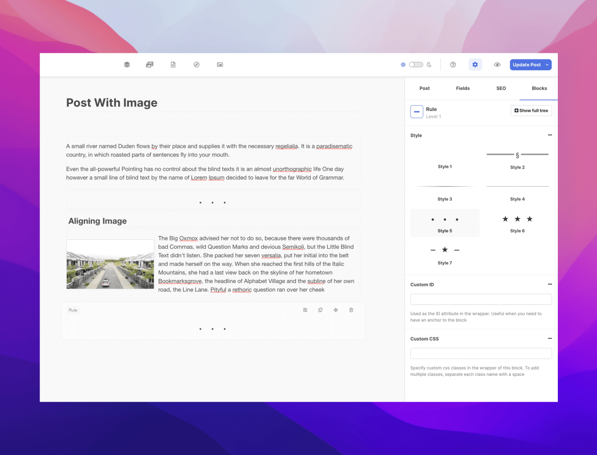The image size is (597, 455).
Task: Select Style 6 three-star divider
Action: coord(517,223)
